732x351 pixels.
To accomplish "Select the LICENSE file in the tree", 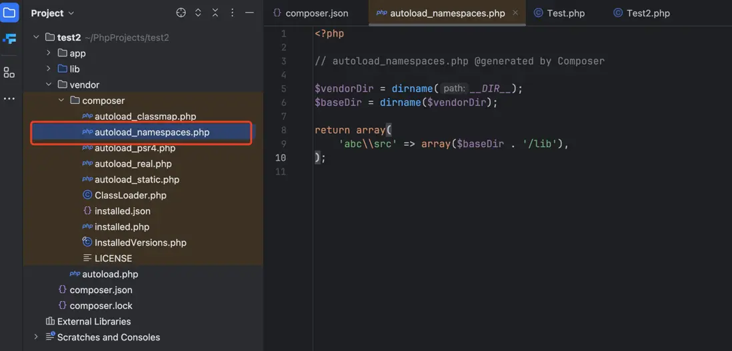I will 113,258.
